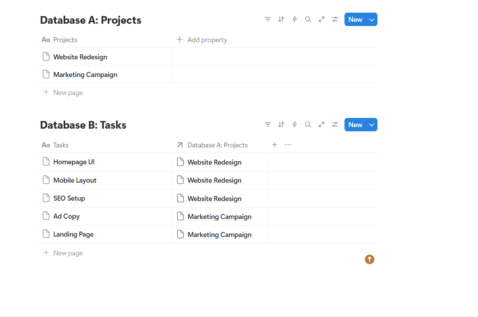Search Database A: Projects with magnifier icon
The height and width of the screenshot is (317, 478).
308,20
